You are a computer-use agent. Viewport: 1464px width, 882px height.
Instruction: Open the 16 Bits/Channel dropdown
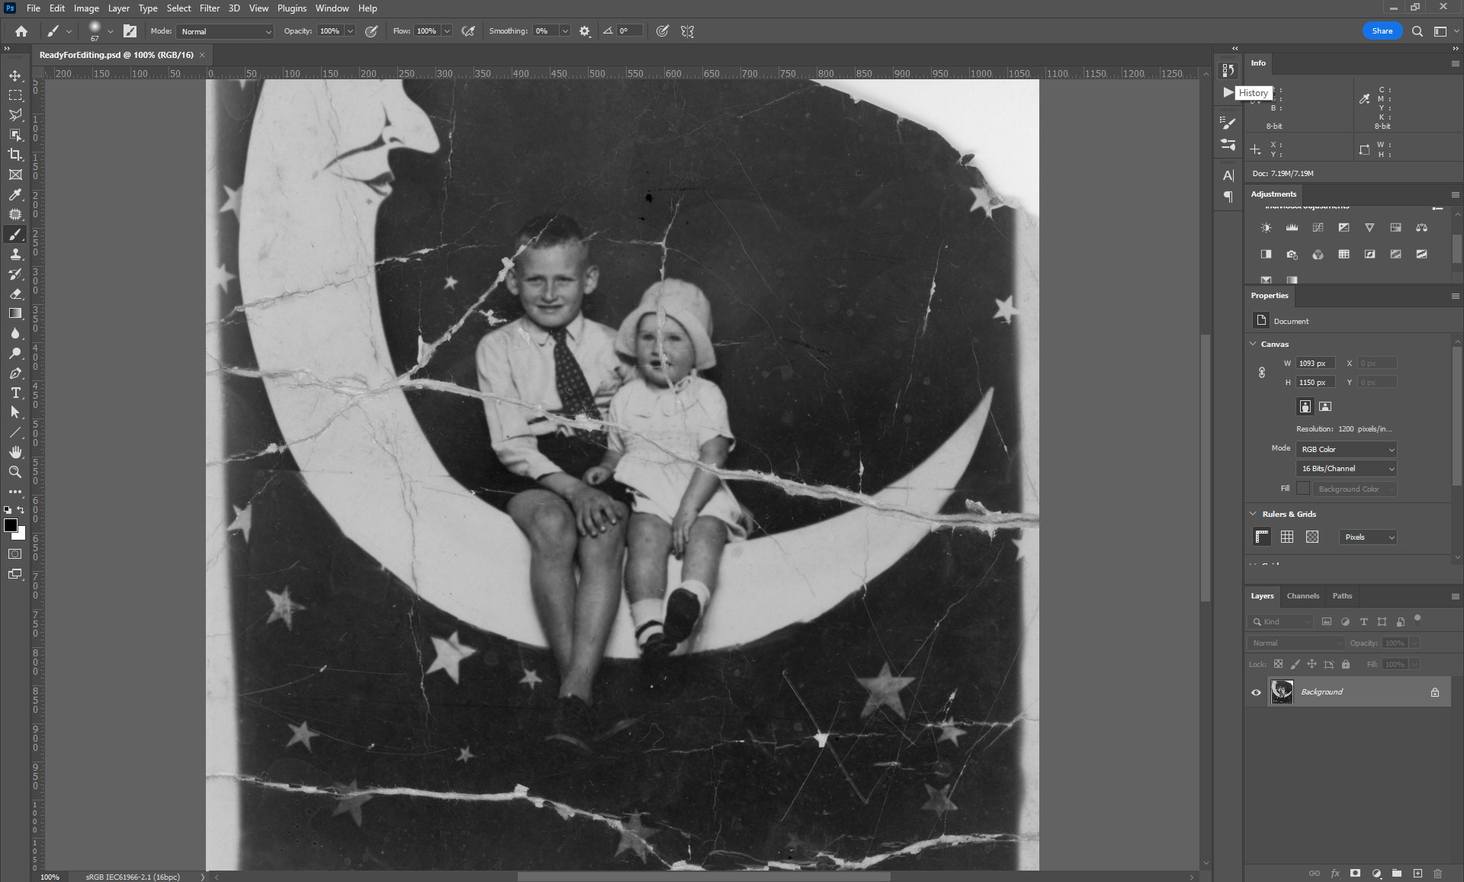tap(1346, 469)
